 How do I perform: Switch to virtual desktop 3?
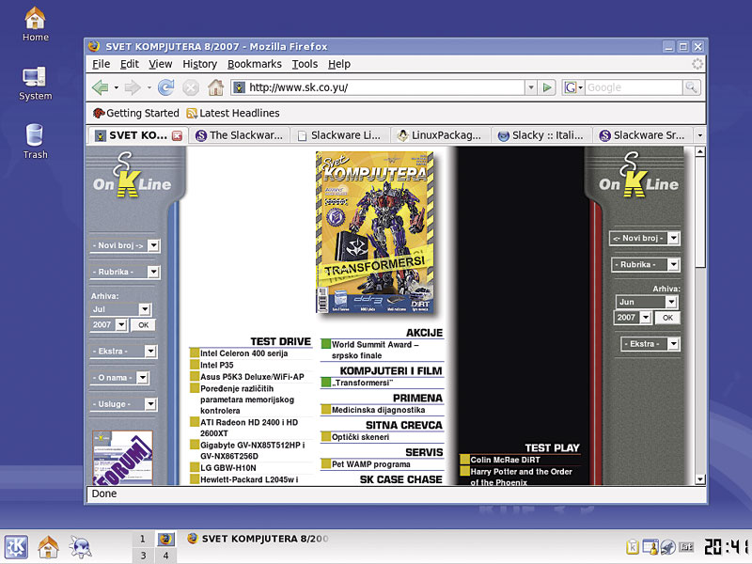(x=143, y=556)
